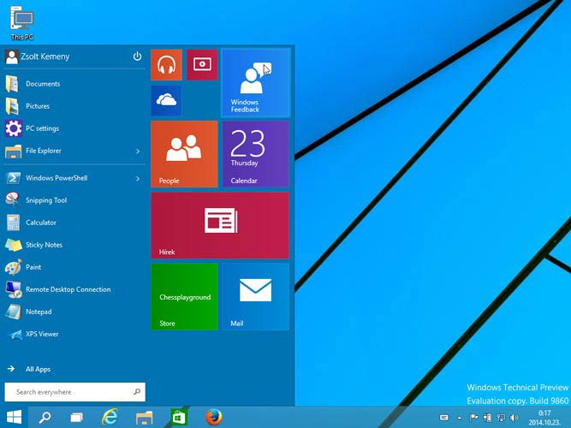Open Pictures from the Start menu
Screen dimensions: 571x428
coord(74,106)
